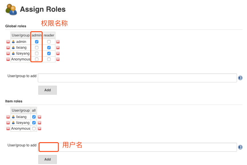The width and height of the screenshot is (247, 165).
Task: Click red delete icon right of lixiang global row
Action: (58, 47)
